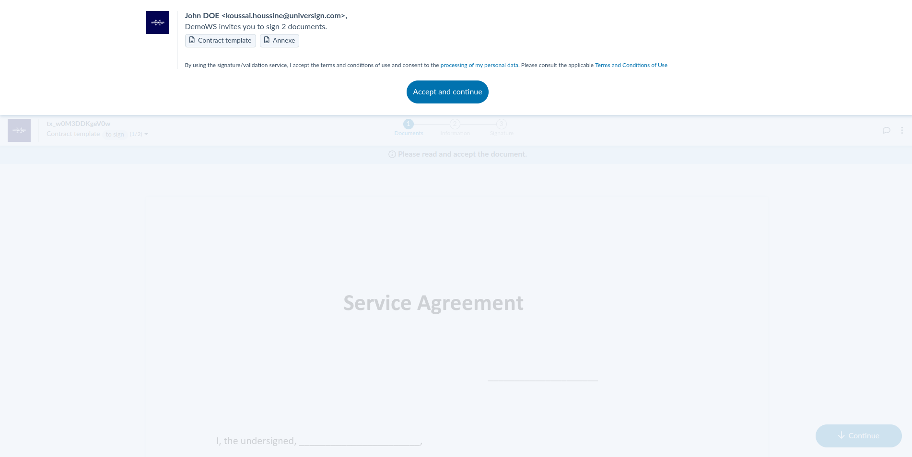
Task: Go to step 2 Information
Action: tap(455, 125)
